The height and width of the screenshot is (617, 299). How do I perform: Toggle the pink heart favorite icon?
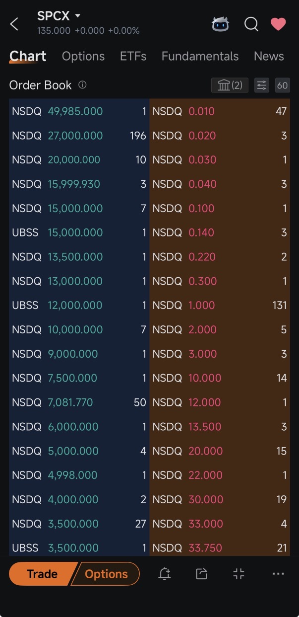click(x=278, y=24)
